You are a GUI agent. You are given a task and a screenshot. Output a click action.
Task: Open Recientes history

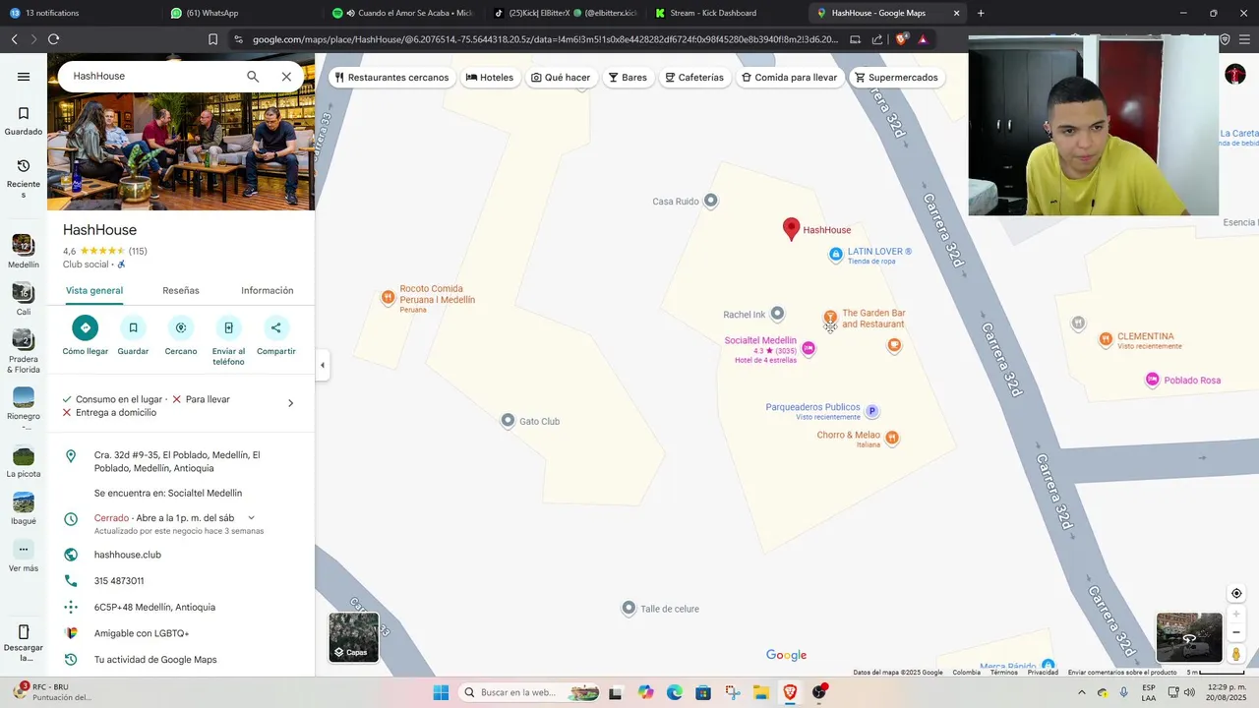(x=24, y=178)
